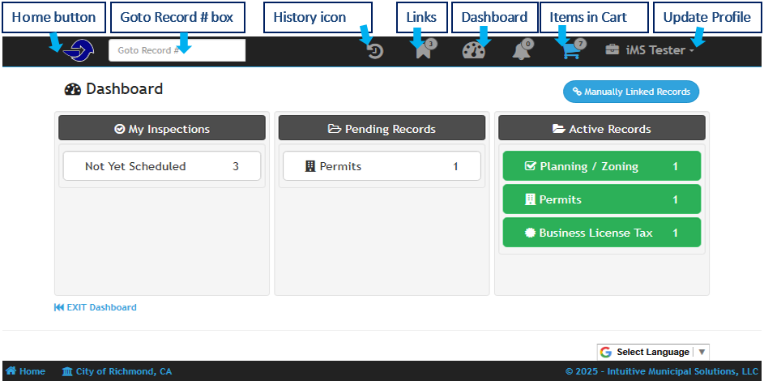Click the house icon in the footer
The width and height of the screenshot is (764, 381).
[x=11, y=371]
